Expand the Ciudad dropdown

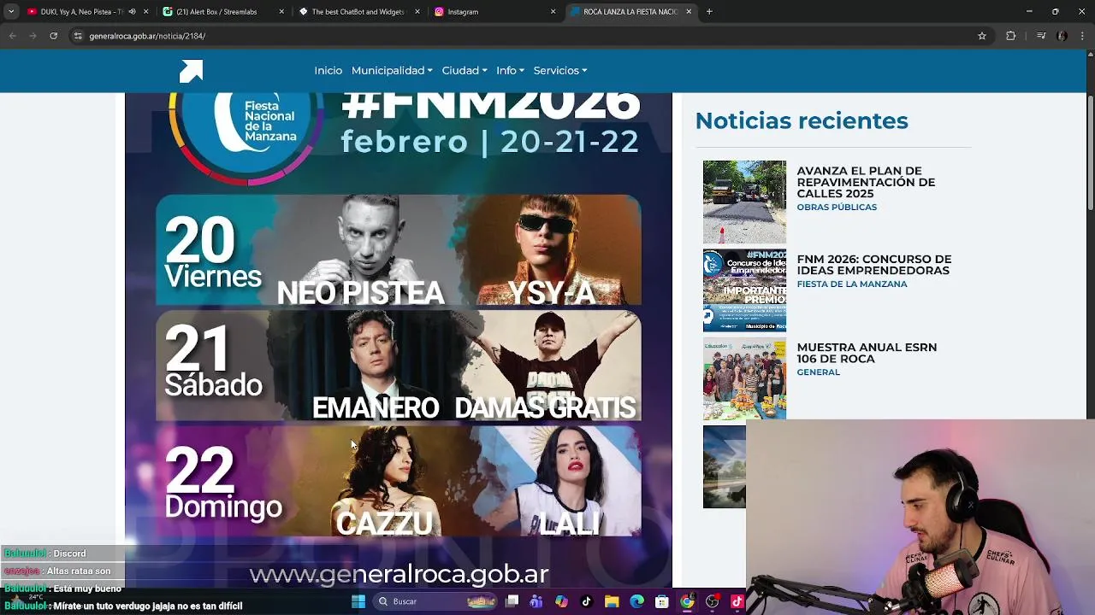point(465,71)
